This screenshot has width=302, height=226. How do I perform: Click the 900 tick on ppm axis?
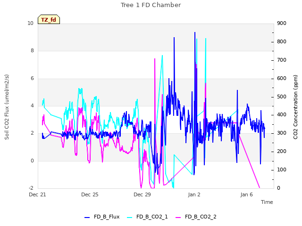(x=282, y=23)
